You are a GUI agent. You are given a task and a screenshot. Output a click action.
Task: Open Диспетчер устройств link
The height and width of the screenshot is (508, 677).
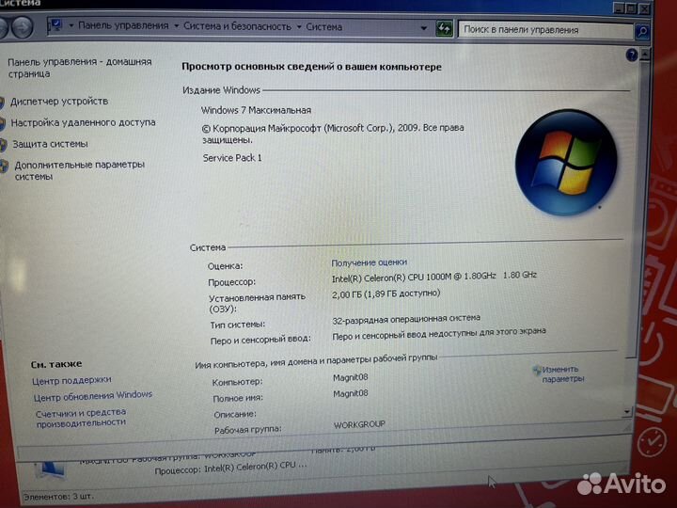click(59, 102)
